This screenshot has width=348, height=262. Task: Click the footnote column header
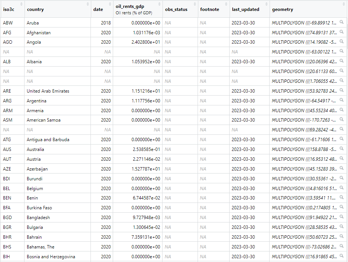[x=209, y=9]
